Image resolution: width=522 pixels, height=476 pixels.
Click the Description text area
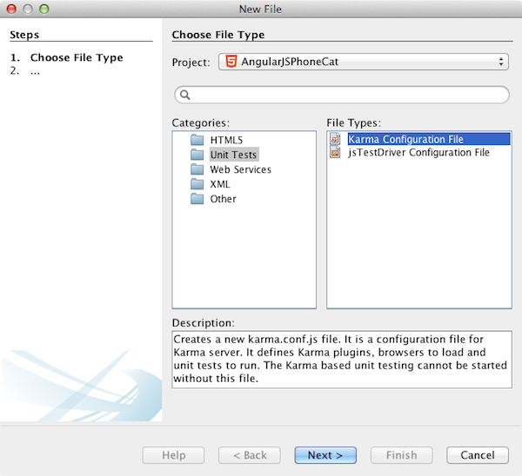pos(341,358)
